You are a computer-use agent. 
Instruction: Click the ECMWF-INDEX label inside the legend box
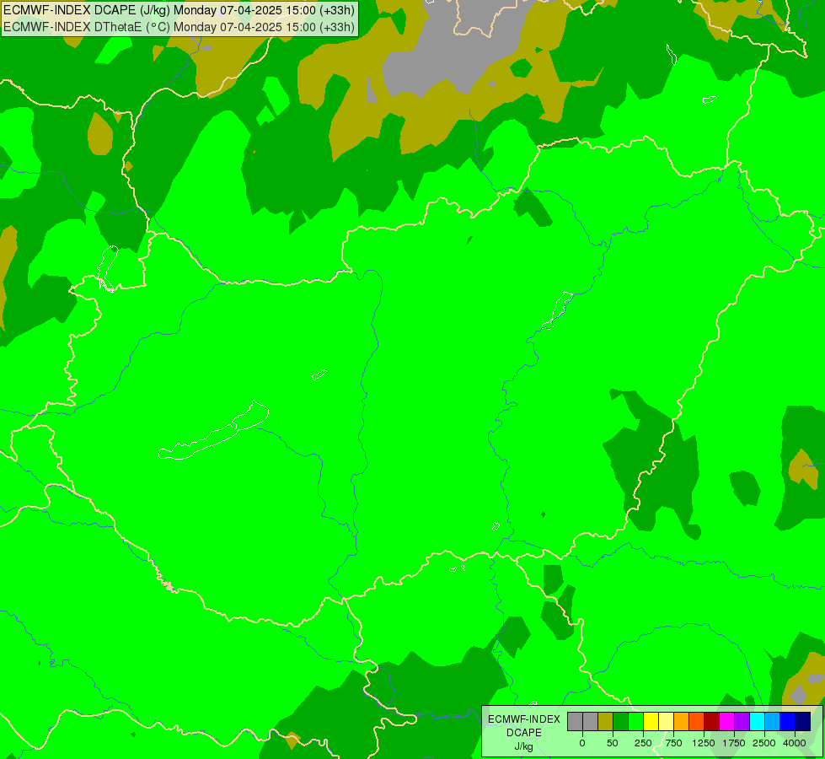[x=524, y=719]
